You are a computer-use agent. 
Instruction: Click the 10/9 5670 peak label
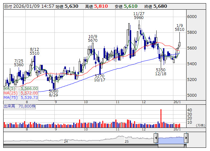point(93,38)
